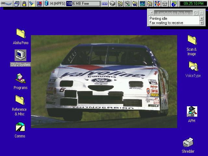Image resolution: width=208 pixels, height=156 pixels.
Task: Select the Scan & Image folder
Action: coord(192,40)
